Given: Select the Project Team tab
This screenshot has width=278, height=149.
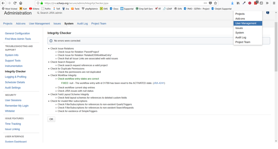Looking at the screenshot, I should (x=99, y=24).
